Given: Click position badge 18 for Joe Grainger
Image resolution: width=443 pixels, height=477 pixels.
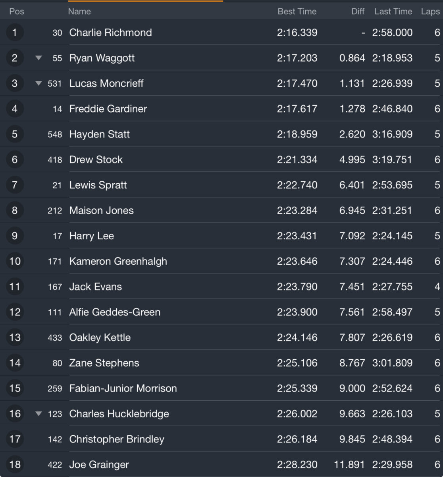Looking at the screenshot, I should (x=15, y=465).
